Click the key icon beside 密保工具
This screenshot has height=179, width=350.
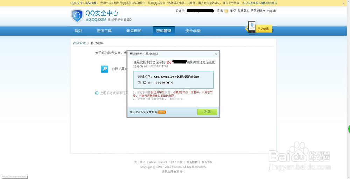[x=105, y=69]
